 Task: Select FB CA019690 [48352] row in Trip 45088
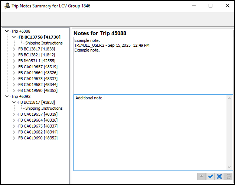tap(38, 90)
